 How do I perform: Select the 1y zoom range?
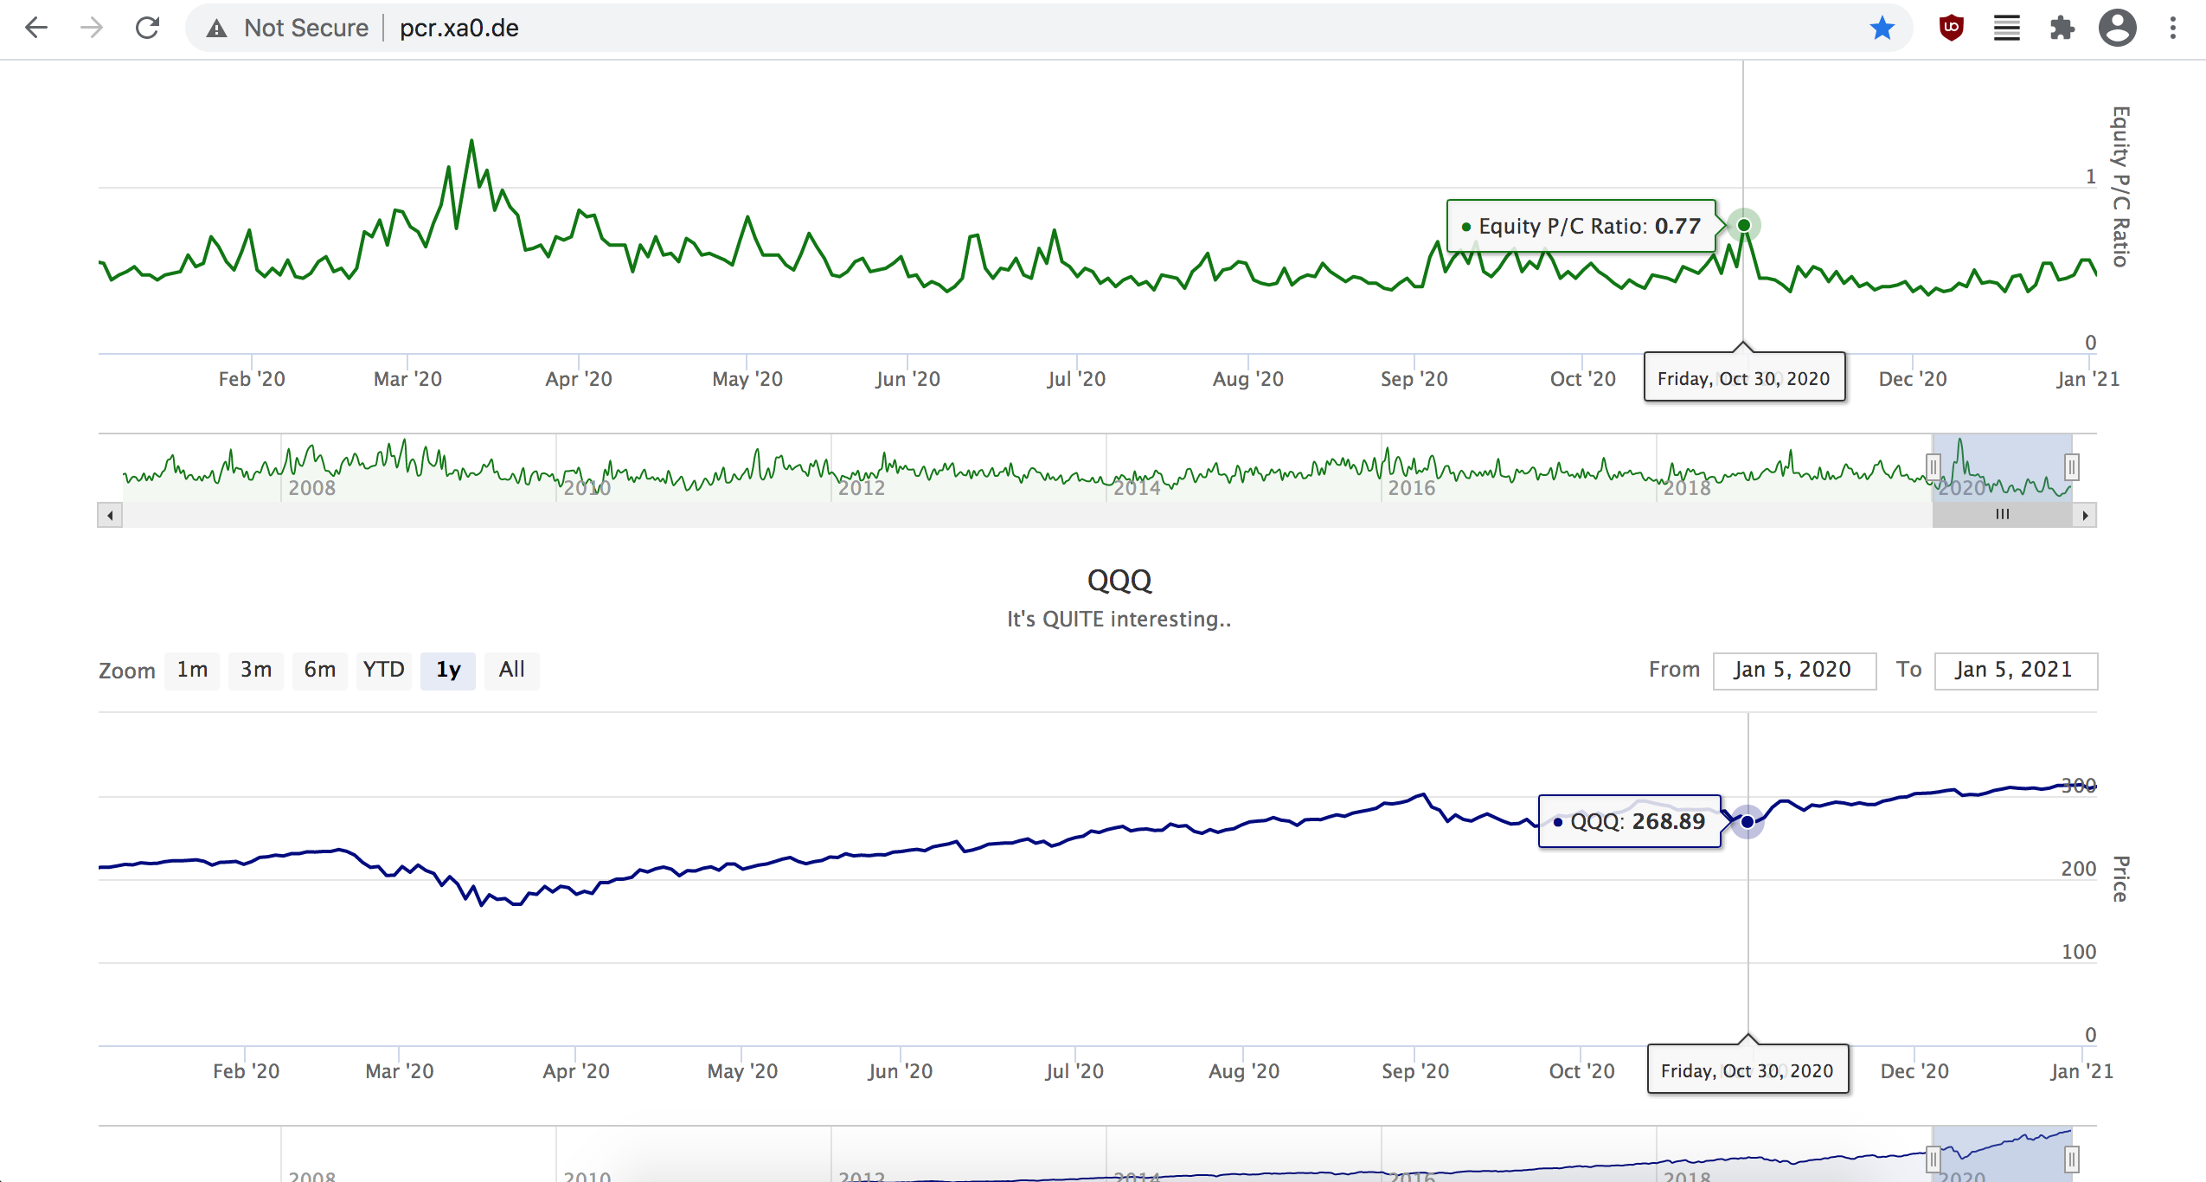tap(448, 671)
